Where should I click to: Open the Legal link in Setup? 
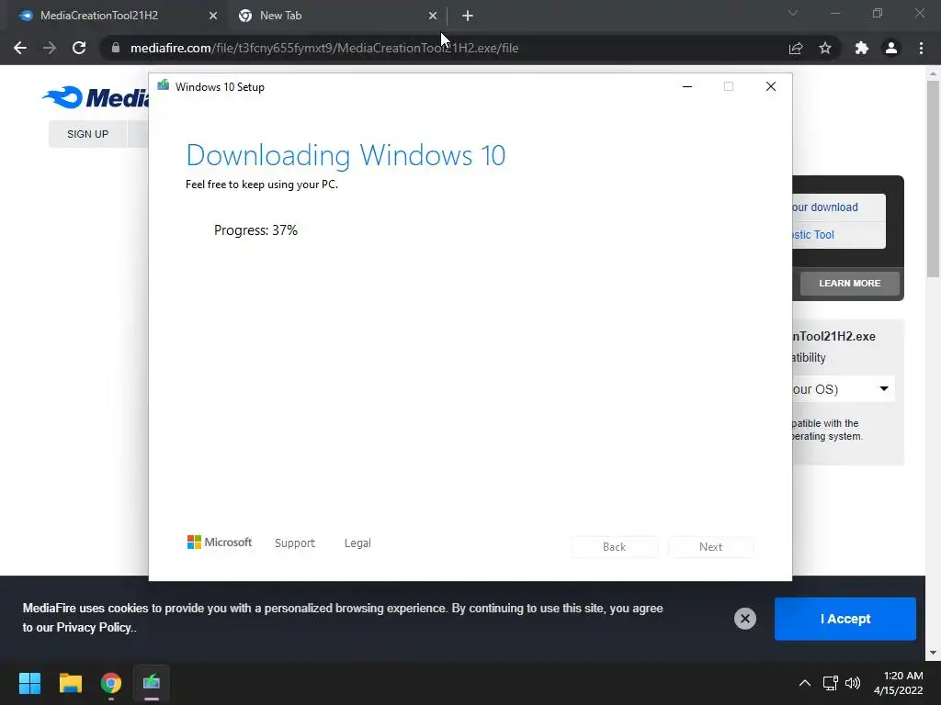(357, 543)
